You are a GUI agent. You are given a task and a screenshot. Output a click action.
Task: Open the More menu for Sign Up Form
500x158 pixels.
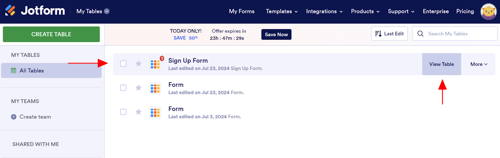tap(478, 64)
